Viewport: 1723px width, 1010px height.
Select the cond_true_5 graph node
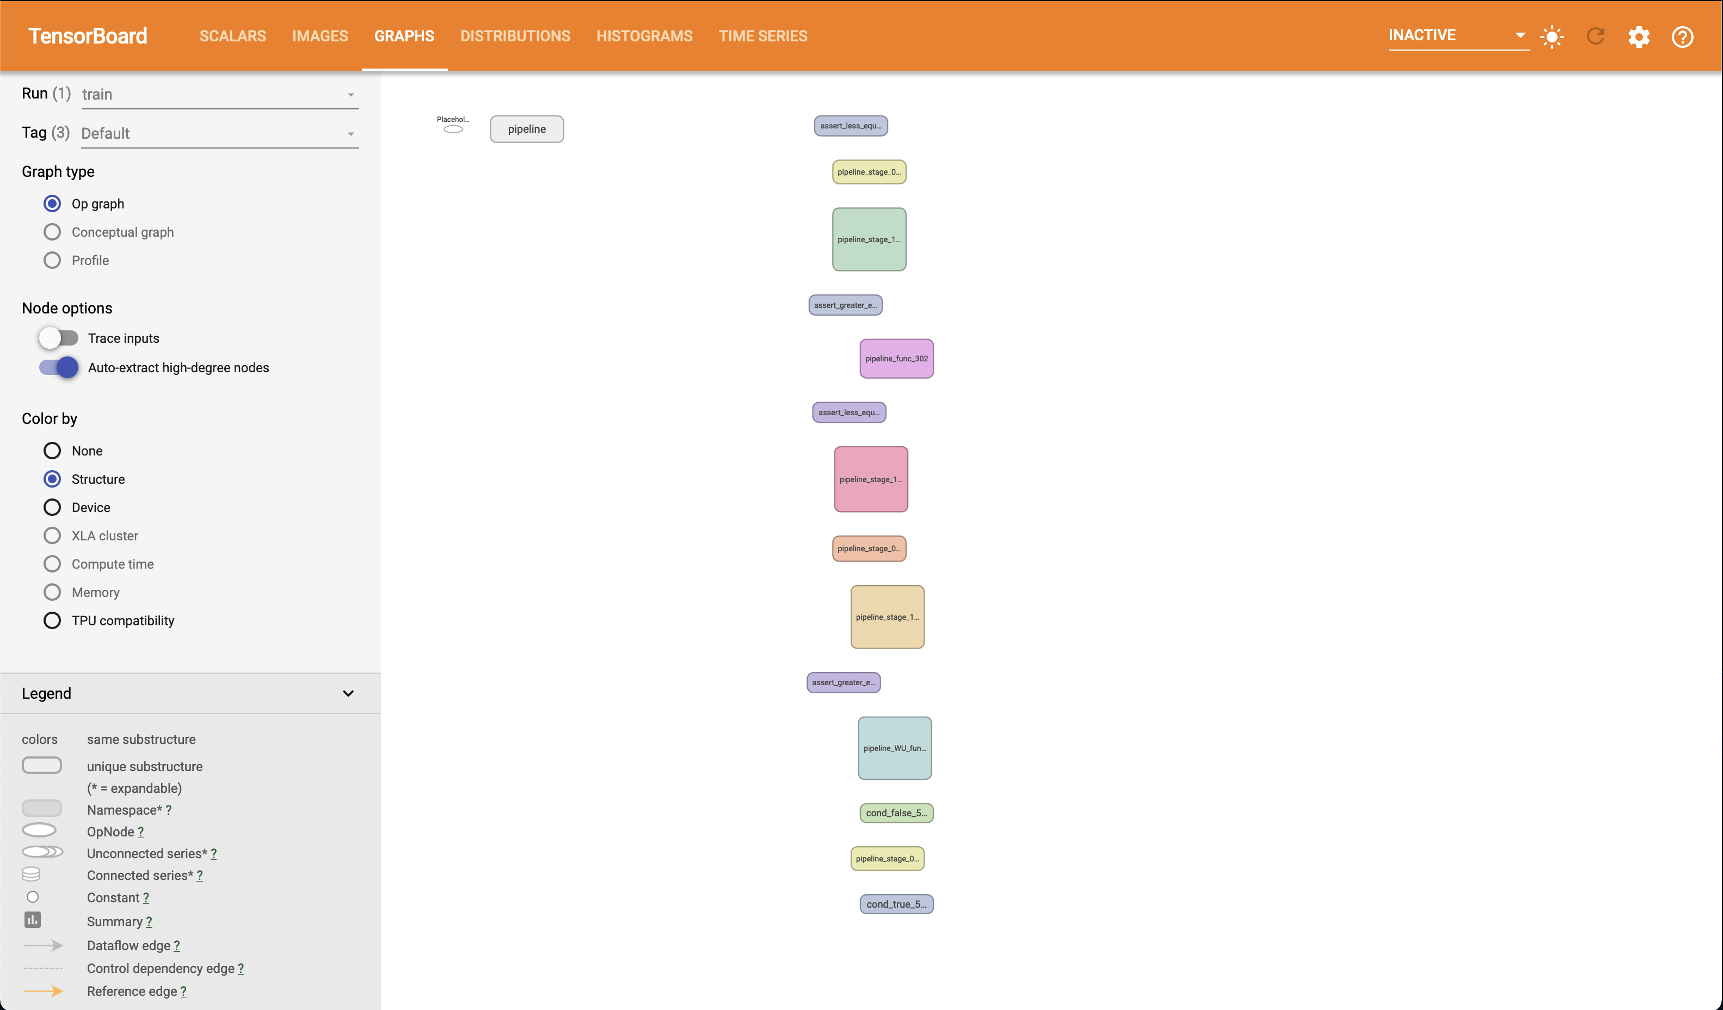896,904
